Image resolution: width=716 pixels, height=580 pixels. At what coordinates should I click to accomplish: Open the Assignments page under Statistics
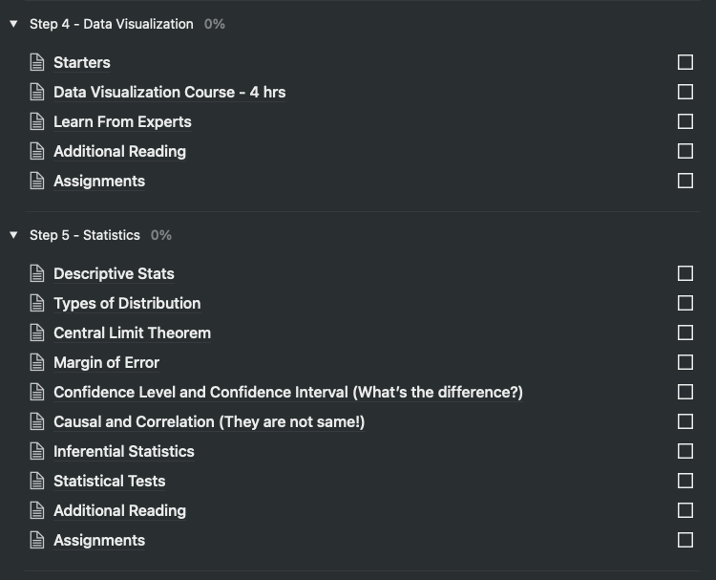pos(99,540)
